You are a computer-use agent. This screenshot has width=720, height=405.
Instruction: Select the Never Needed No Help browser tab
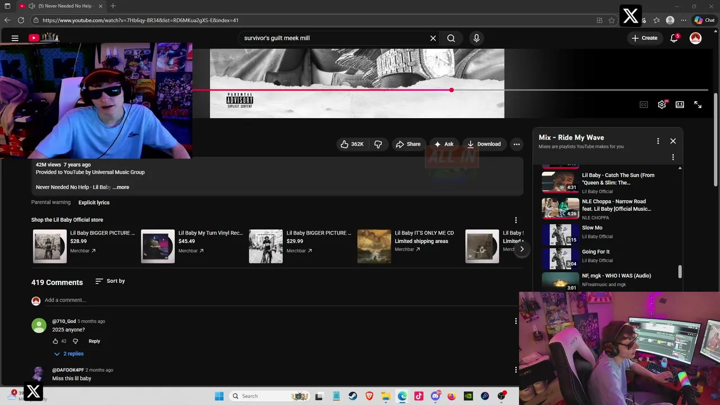point(61,6)
